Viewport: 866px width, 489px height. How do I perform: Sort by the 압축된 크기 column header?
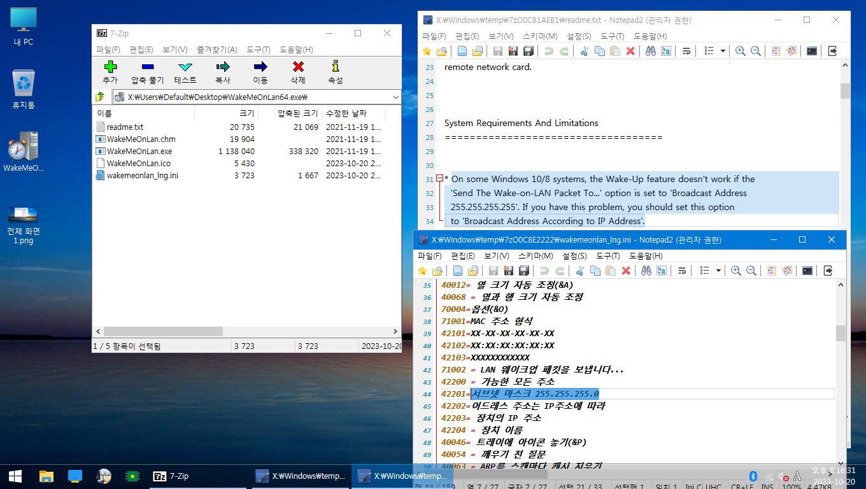[290, 113]
